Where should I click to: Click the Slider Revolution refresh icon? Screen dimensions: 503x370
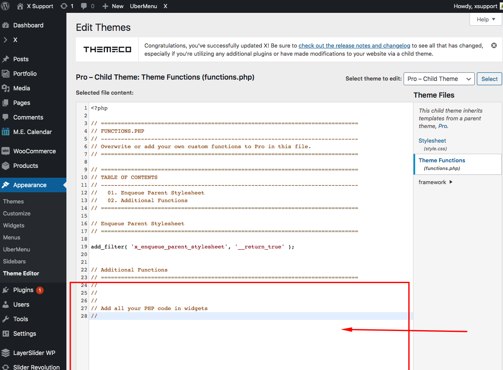(x=6, y=367)
